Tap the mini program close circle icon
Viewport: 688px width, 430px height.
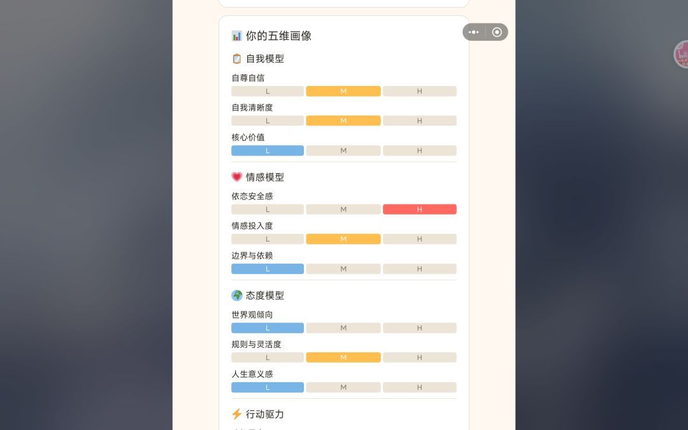tap(497, 32)
